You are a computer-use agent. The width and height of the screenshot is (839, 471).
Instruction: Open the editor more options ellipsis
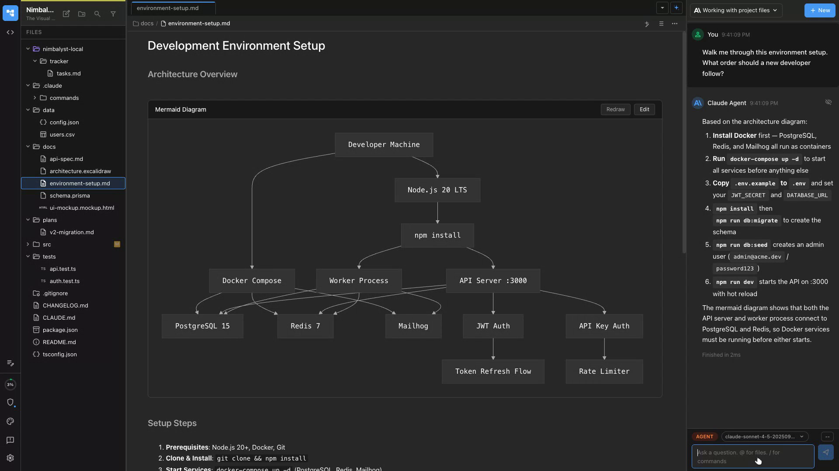point(675,24)
